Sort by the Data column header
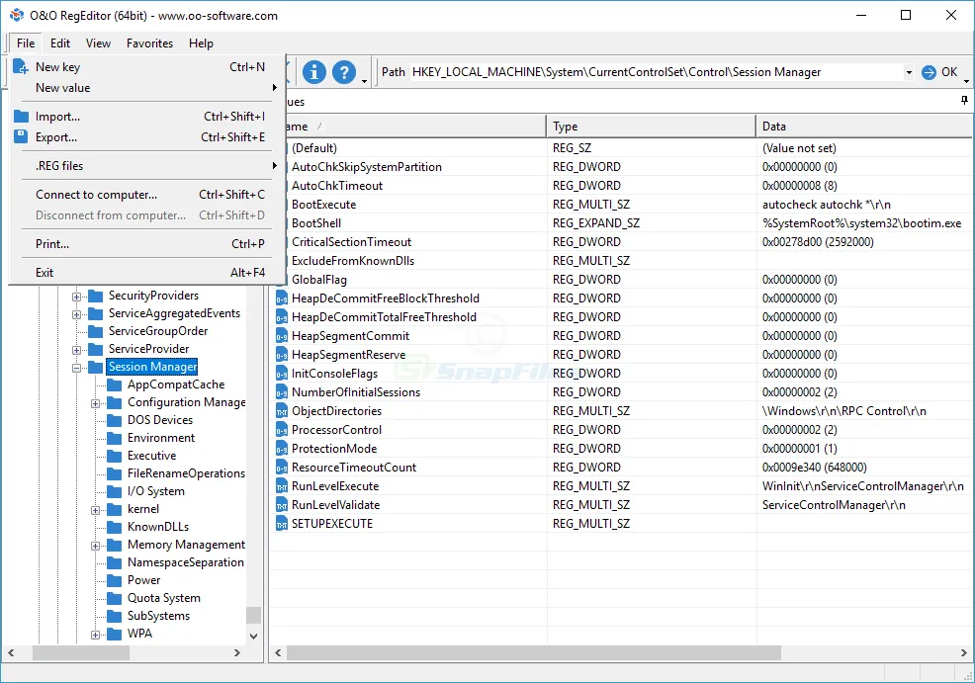The width and height of the screenshot is (975, 683). (x=864, y=127)
